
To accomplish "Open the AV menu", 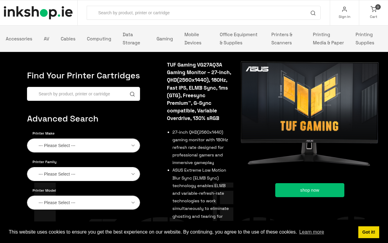I will (46, 39).
